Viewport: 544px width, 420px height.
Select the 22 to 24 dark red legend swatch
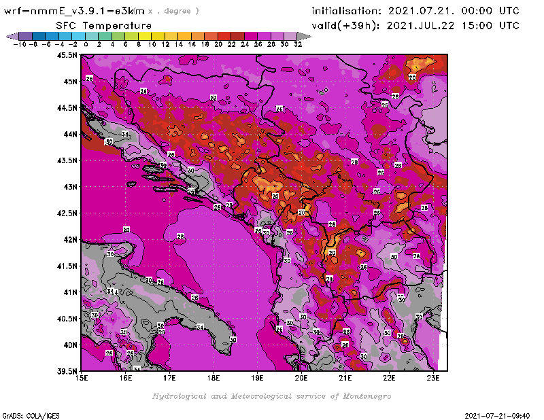(237, 37)
